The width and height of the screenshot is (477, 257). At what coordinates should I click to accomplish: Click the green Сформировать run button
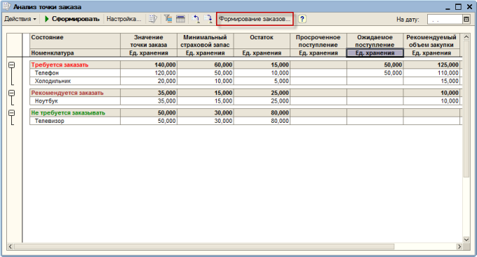(x=72, y=19)
